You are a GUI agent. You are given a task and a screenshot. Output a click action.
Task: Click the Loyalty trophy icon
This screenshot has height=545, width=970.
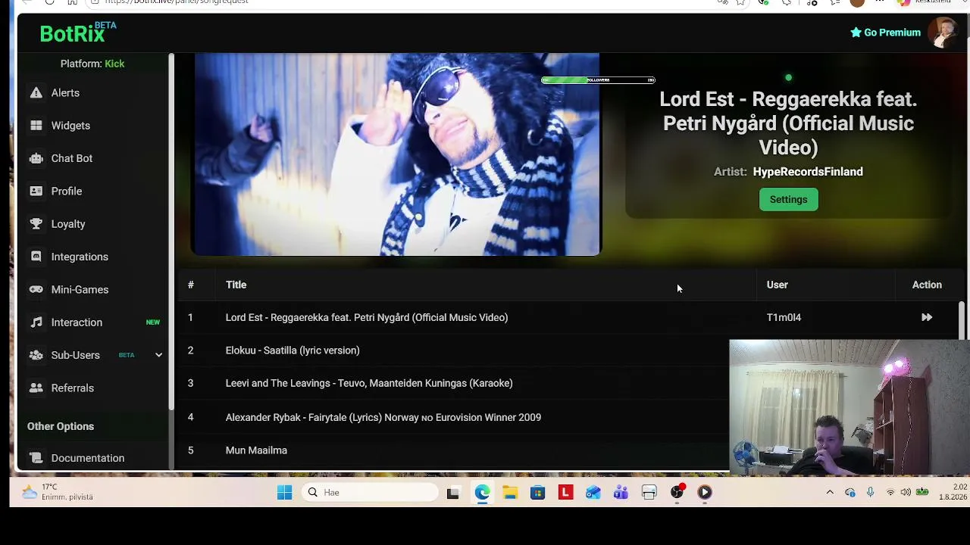click(36, 224)
